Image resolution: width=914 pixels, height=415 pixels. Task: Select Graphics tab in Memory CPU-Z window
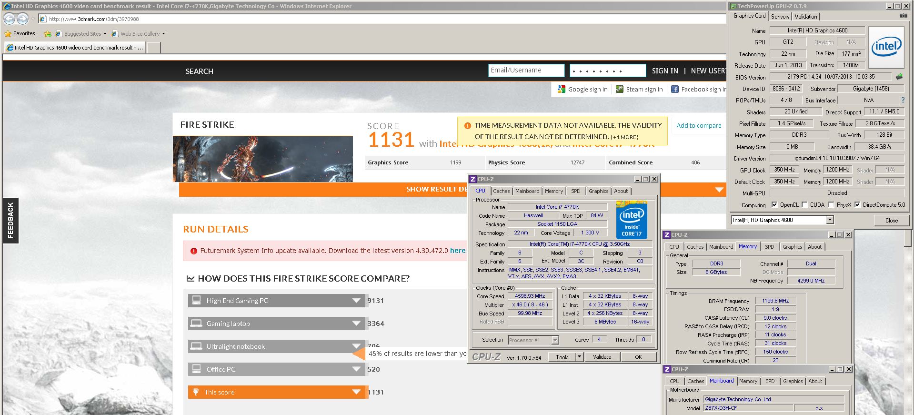click(x=792, y=247)
